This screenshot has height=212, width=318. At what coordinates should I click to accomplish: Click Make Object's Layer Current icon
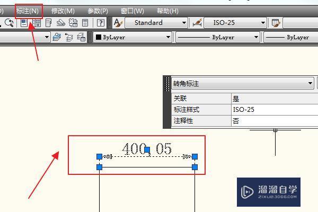tap(57, 37)
